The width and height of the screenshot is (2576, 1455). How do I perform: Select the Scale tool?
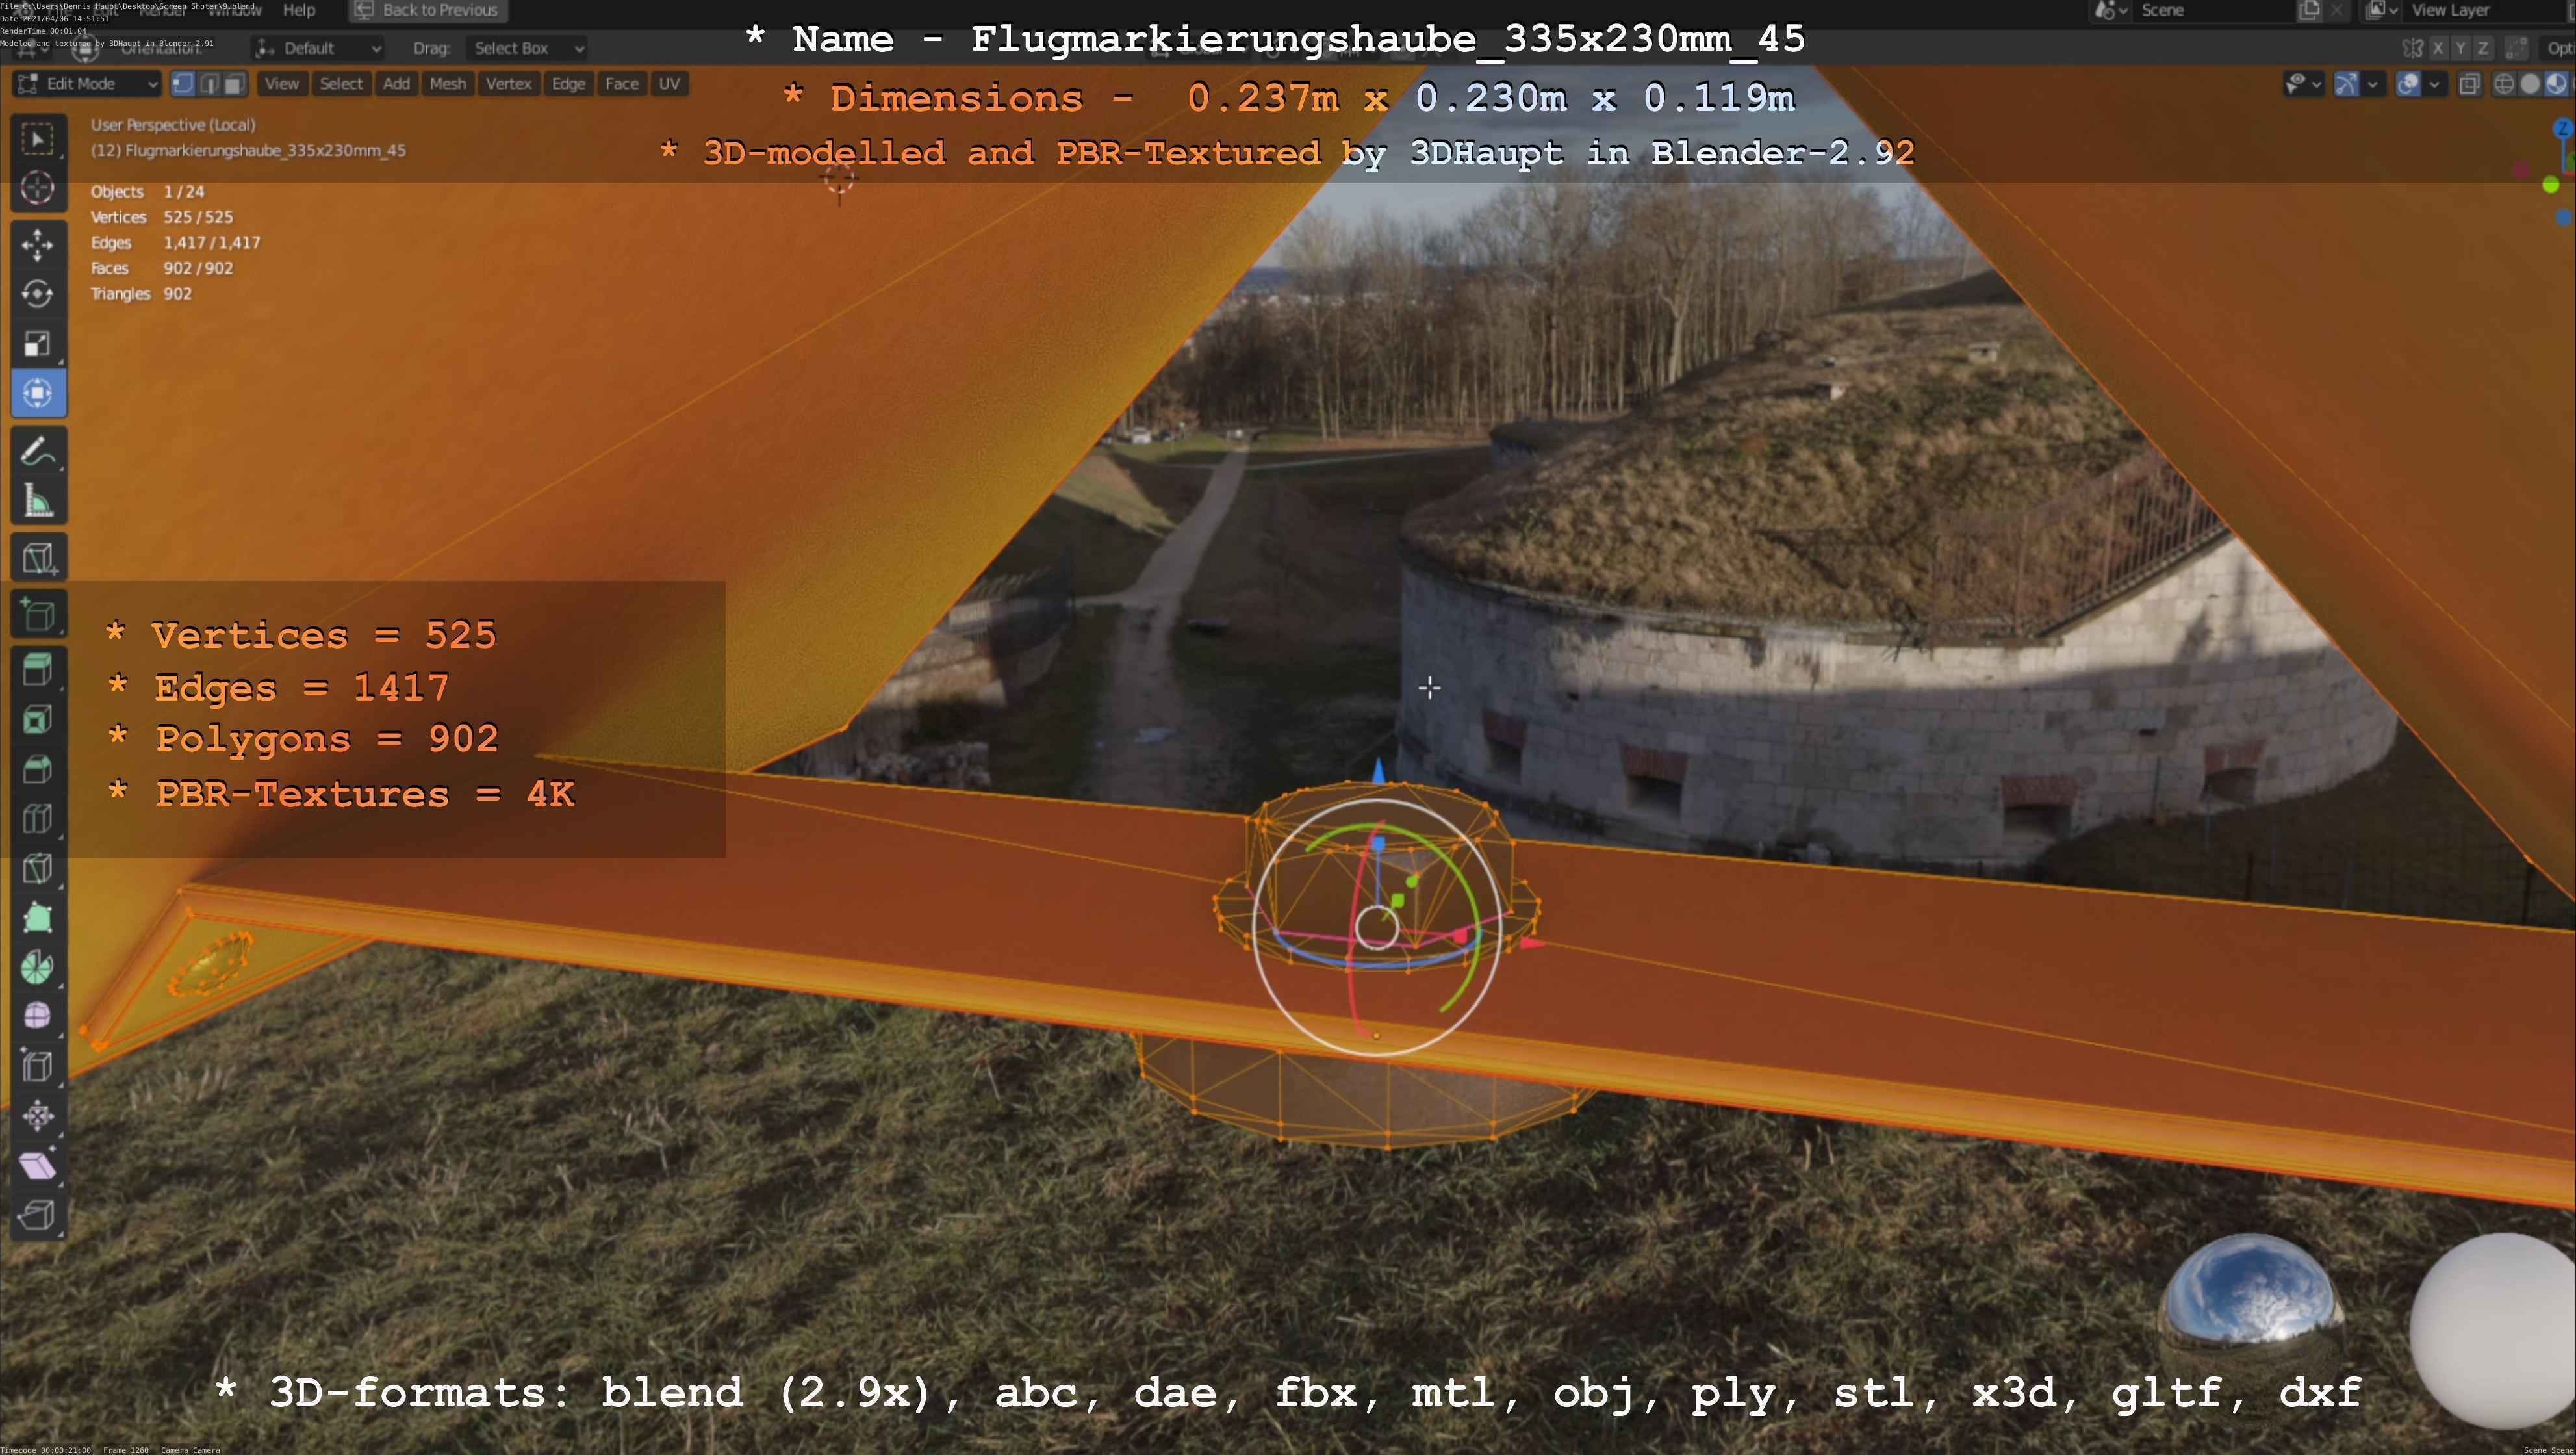pyautogui.click(x=38, y=344)
